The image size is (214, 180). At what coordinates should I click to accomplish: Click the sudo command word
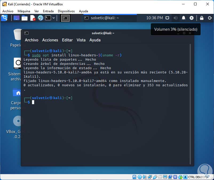pos(36,55)
